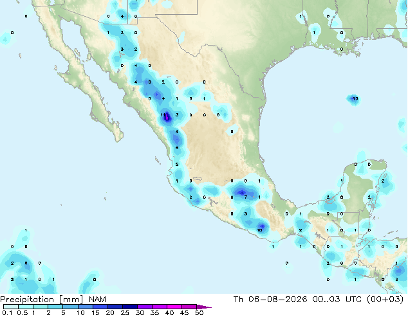Click the legend tick label '50'

(x=199, y=312)
